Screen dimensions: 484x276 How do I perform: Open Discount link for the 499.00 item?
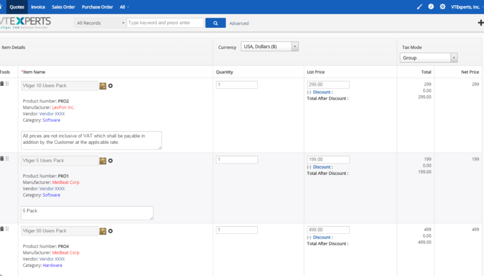(322, 237)
